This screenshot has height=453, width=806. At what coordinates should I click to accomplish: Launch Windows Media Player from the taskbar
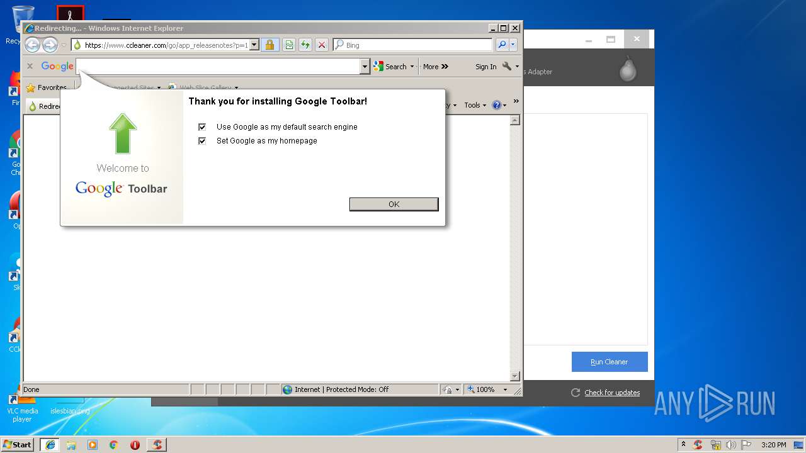tap(93, 445)
